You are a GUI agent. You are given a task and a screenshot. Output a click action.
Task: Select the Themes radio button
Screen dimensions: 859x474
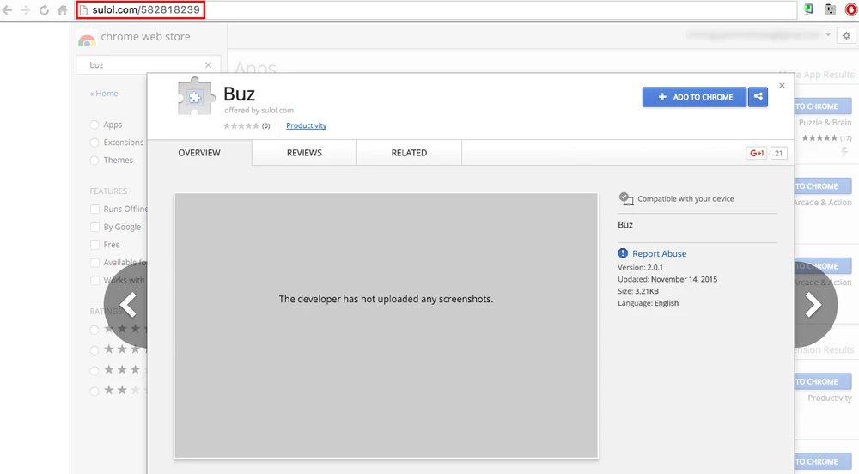click(94, 161)
